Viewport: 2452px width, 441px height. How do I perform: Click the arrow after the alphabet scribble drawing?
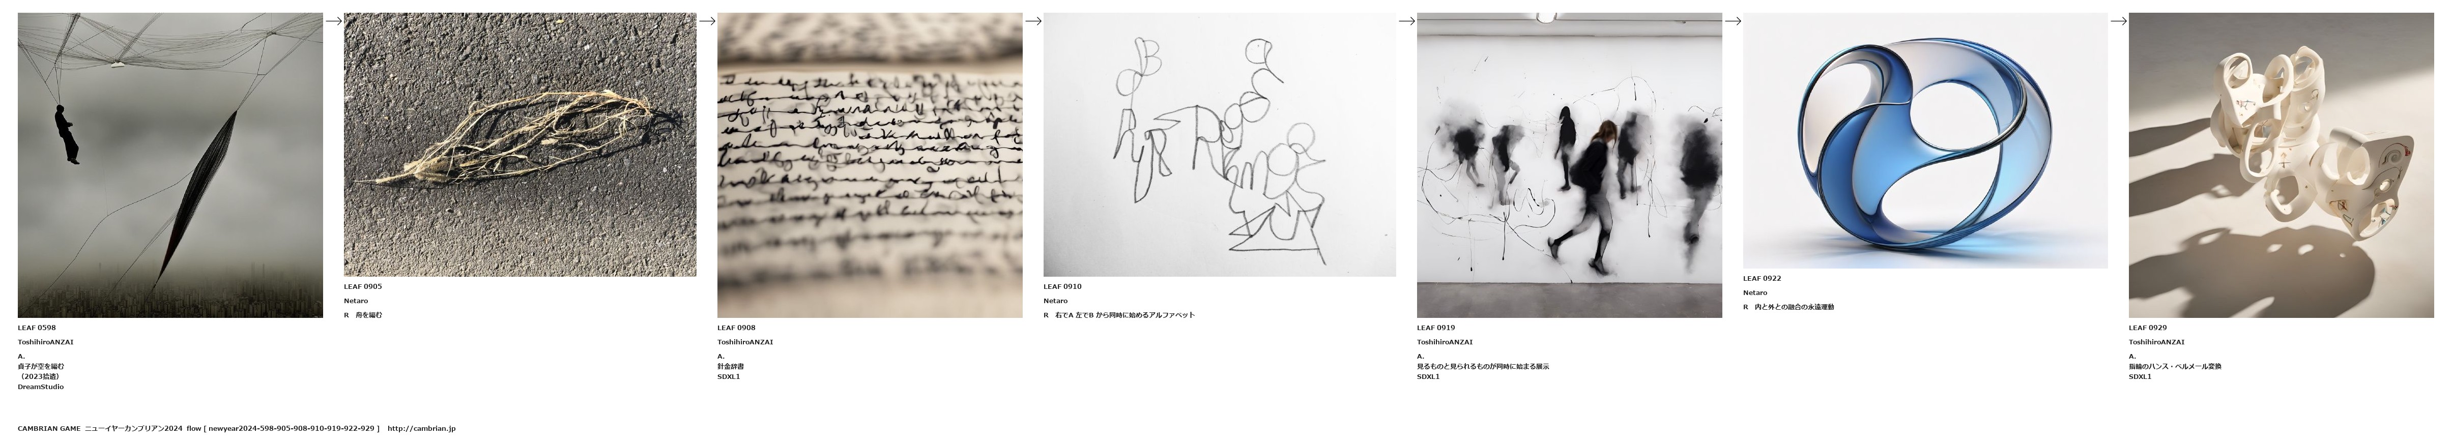1406,21
